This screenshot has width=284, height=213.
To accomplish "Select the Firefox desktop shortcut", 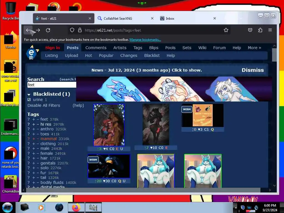I will (x=11, y=40).
